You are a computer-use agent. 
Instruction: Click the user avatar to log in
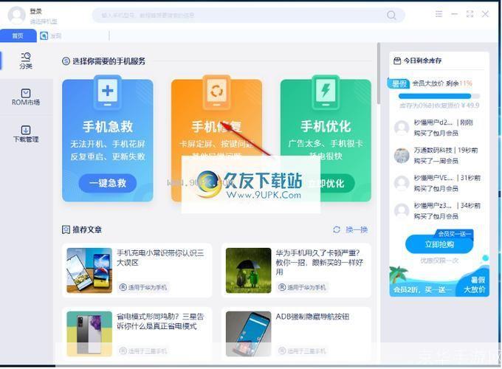click(17, 15)
